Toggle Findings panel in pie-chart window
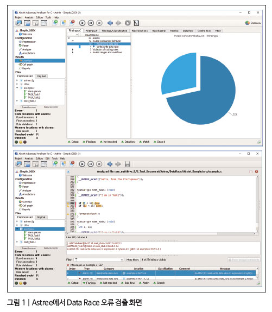 coord(89,142)
